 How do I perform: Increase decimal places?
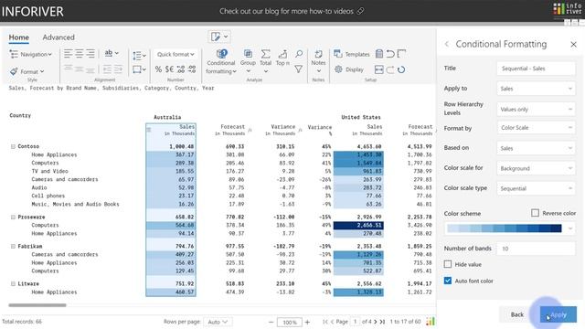181,69
